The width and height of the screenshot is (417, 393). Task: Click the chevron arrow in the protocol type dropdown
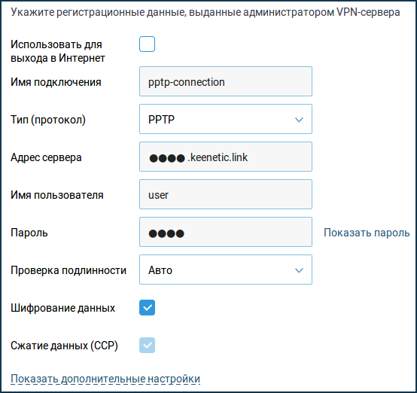coord(299,120)
